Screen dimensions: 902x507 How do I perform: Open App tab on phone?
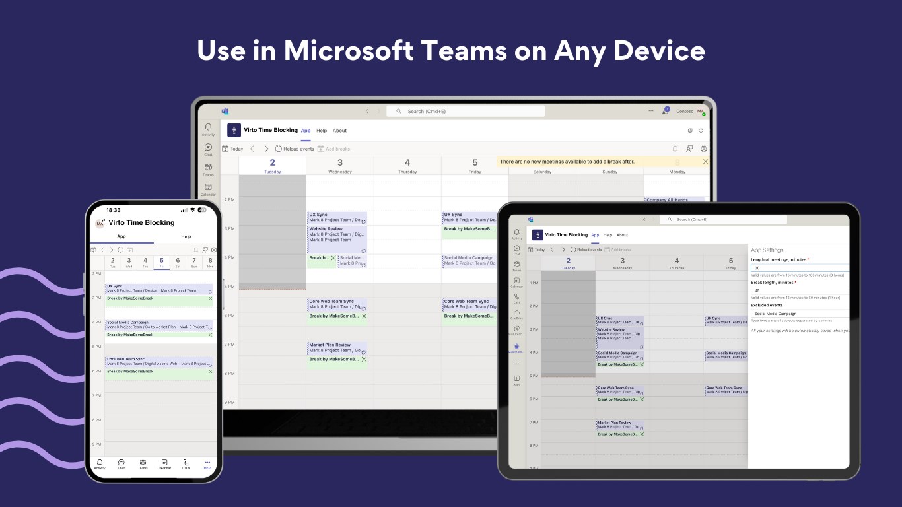click(x=121, y=236)
